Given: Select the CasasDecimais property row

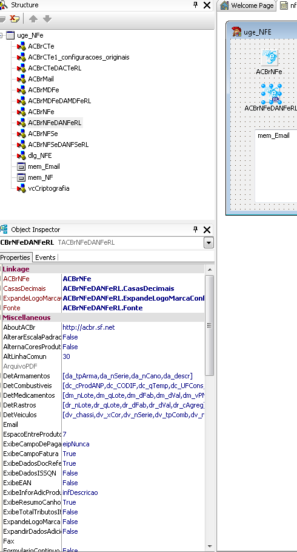Looking at the screenshot, I should pyautogui.click(x=103, y=288).
